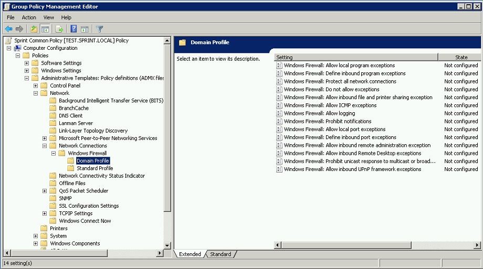Viewport: 483px width, 269px height.
Task: Collapse the Network tree node
Action: tap(36, 93)
